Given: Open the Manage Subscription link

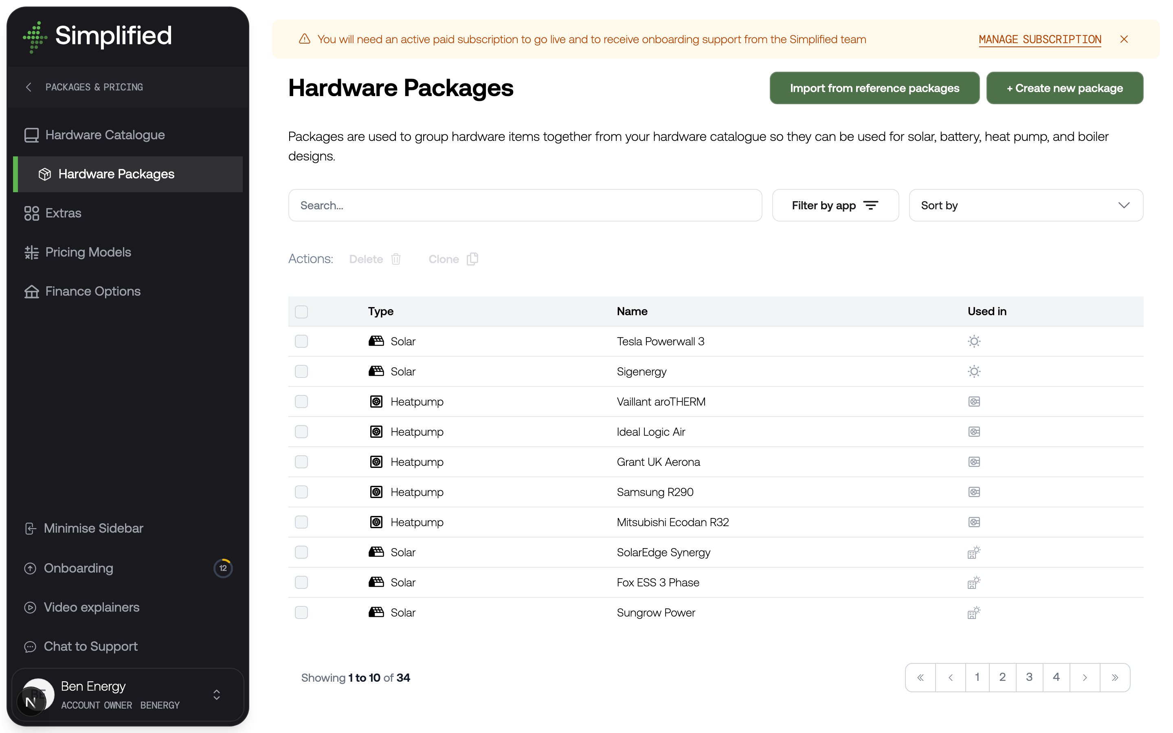Looking at the screenshot, I should coord(1040,39).
